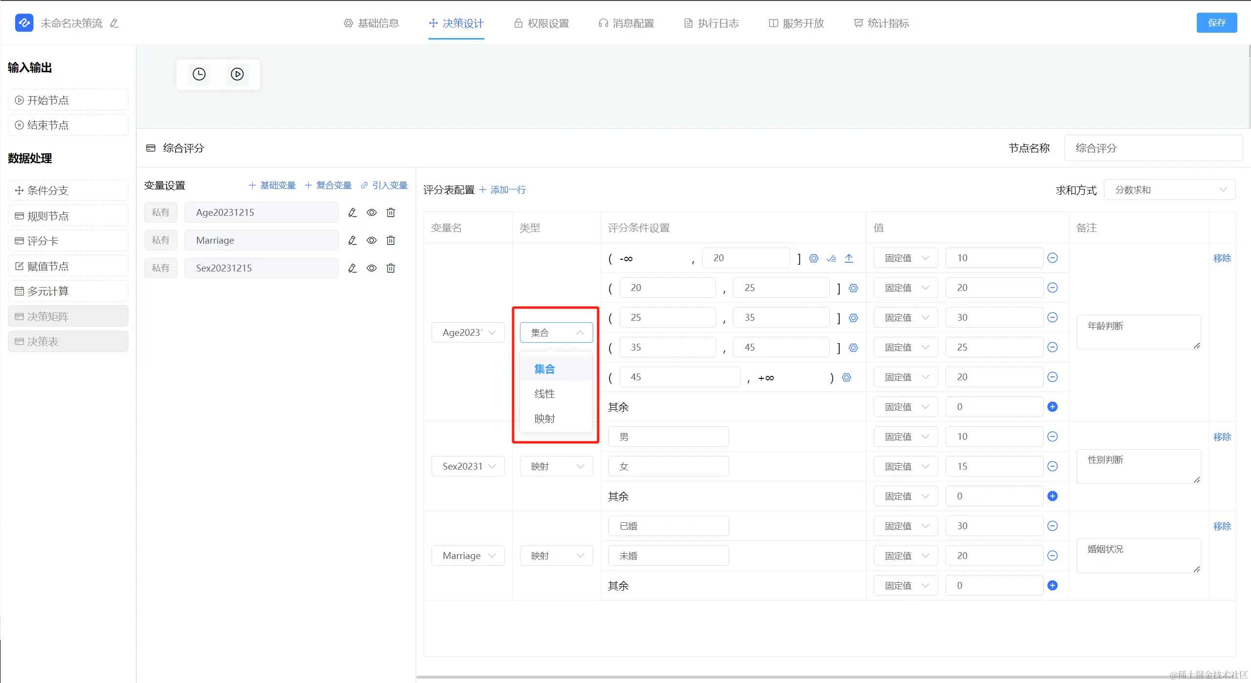Screen dimensions: 1251x683
Task: Click the run play icon on canvas toolbar
Action: coord(237,74)
